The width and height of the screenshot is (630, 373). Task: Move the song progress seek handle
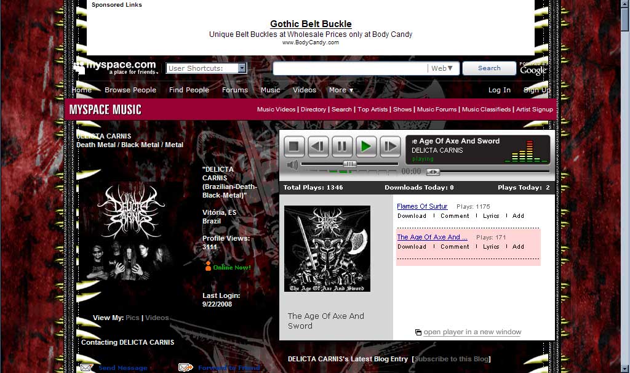pos(433,172)
